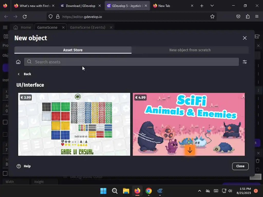Screen dimensions: 263x197
Task: Open Firefox extensions icon
Action: 248,16
